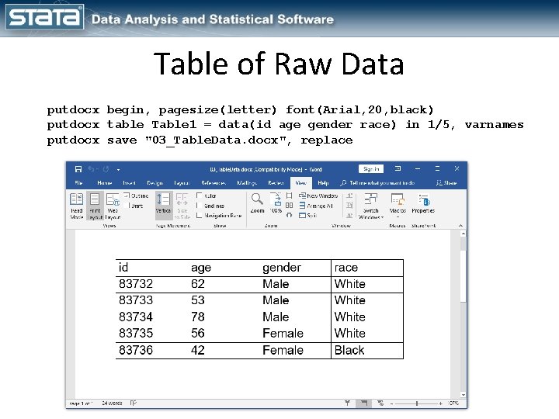
Task: Open Customize Quick Access Toolbar dropdown
Action: pos(118,170)
